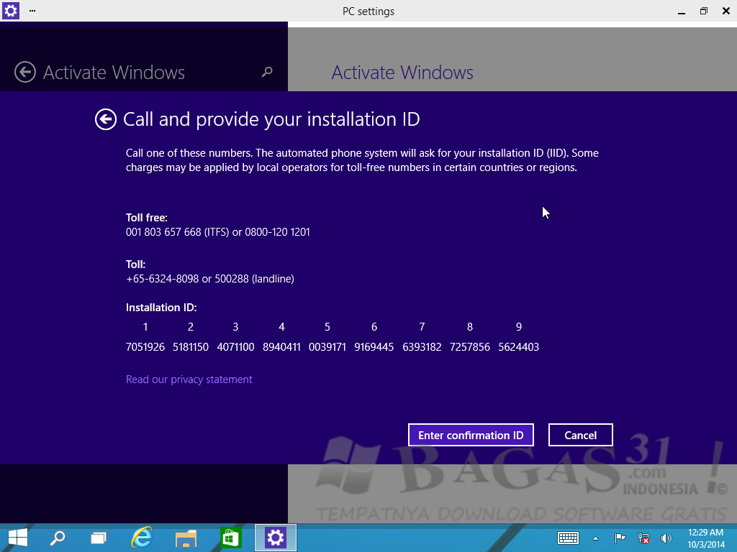Expand hidden icons in the system tray
737x552 pixels.
coord(594,538)
